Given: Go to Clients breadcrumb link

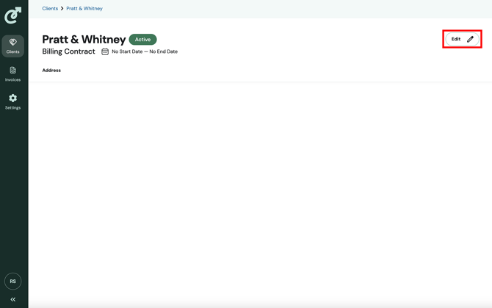Looking at the screenshot, I should click(50, 9).
